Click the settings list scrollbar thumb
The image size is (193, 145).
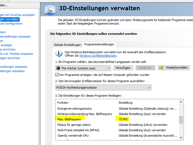point(181,119)
